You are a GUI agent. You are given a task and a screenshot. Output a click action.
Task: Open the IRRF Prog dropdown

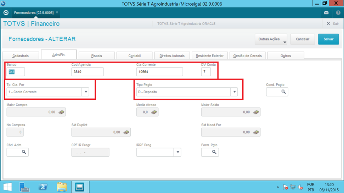[x=177, y=152]
